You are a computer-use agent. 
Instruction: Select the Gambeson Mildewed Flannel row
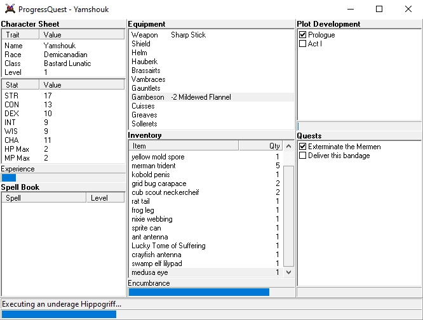point(211,97)
